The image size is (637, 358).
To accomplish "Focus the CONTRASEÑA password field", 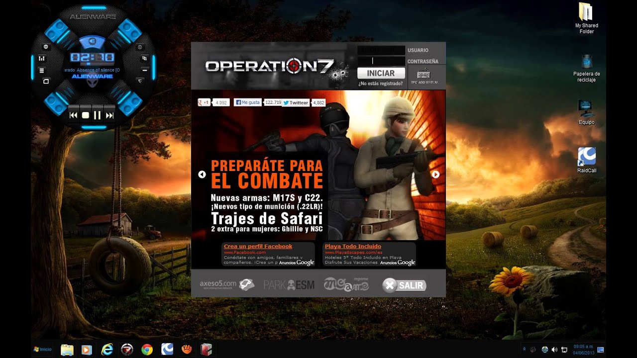I will [381, 61].
